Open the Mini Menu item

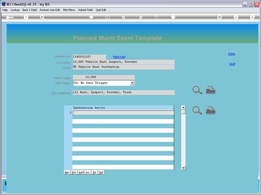(x=69, y=10)
